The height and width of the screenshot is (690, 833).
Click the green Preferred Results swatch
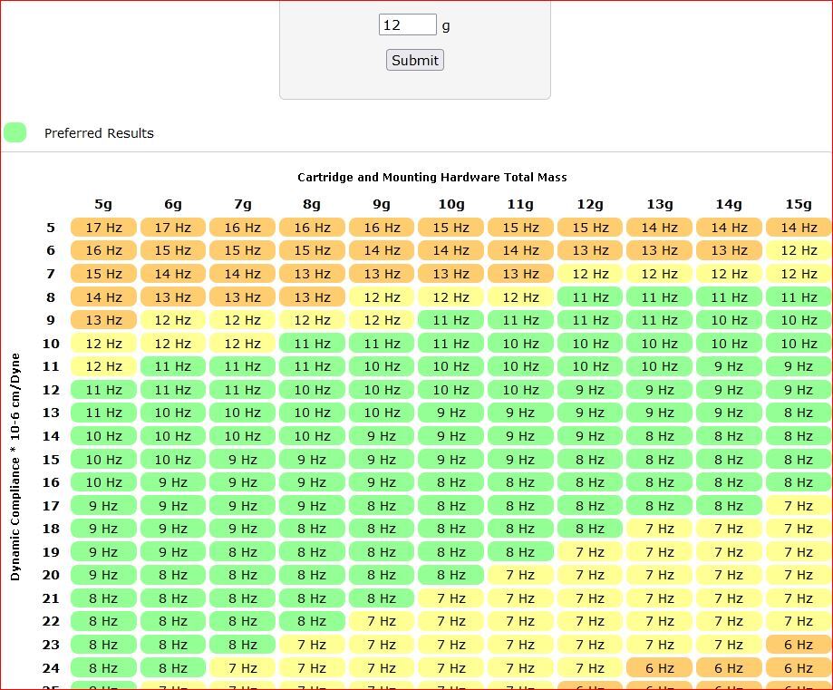click(x=15, y=132)
